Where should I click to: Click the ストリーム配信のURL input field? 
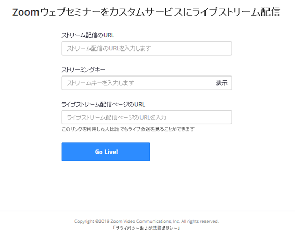[147, 48]
